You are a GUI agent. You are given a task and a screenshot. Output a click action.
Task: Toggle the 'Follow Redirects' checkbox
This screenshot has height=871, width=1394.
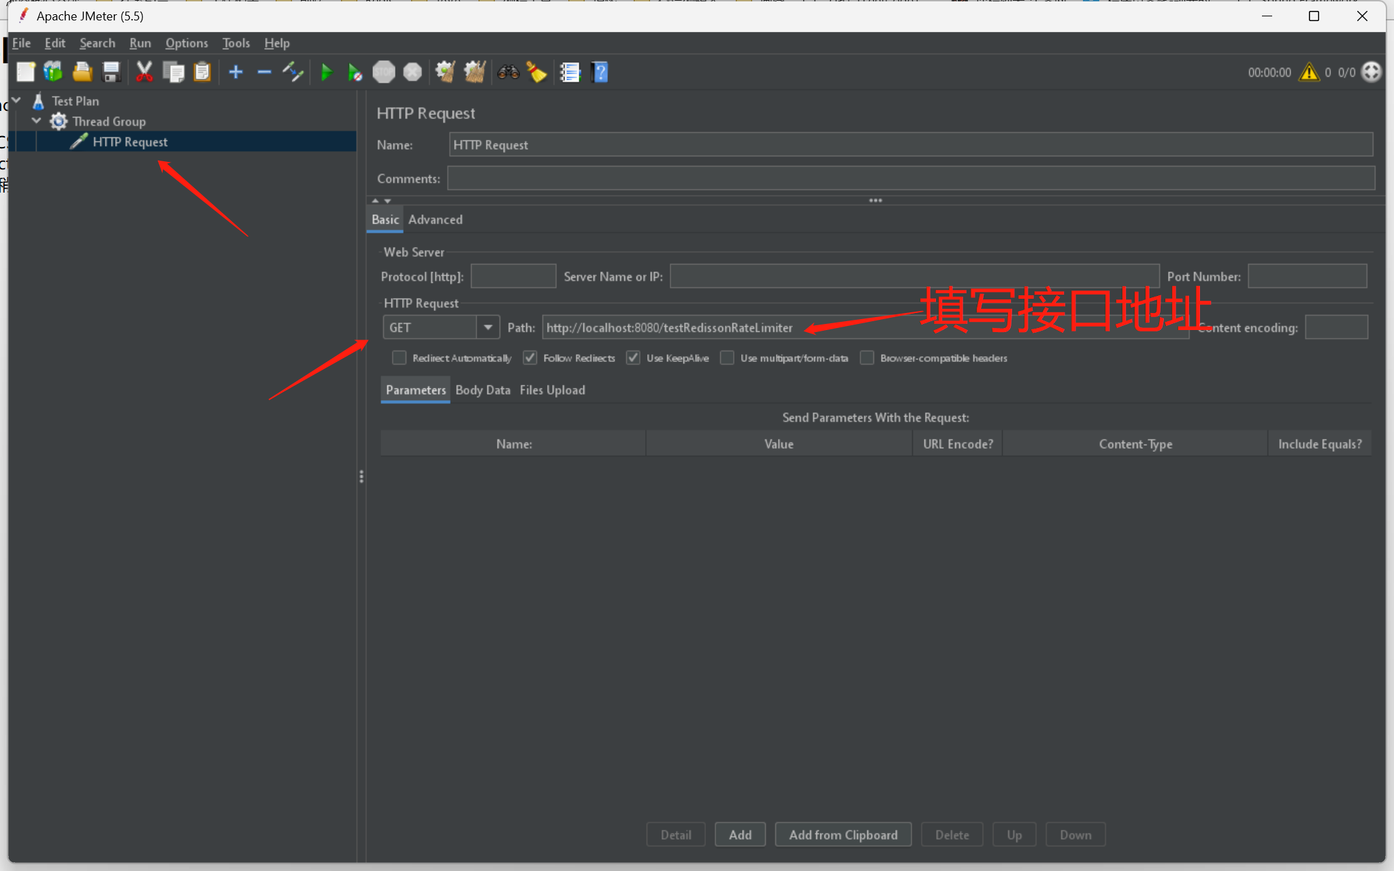pyautogui.click(x=530, y=358)
